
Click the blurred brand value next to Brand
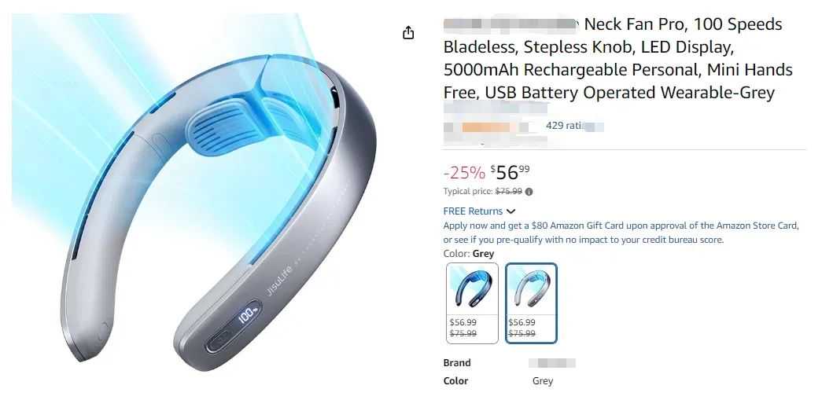click(552, 363)
